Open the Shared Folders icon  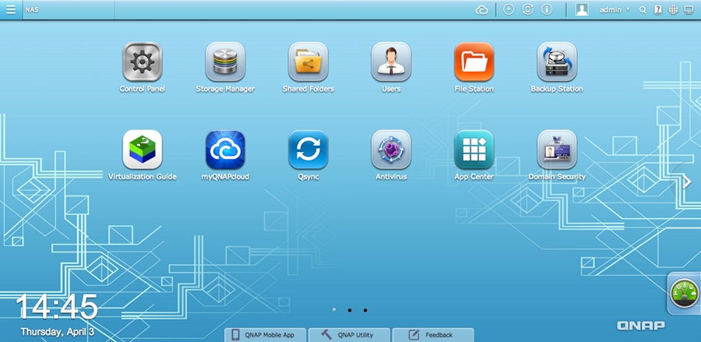pyautogui.click(x=308, y=62)
